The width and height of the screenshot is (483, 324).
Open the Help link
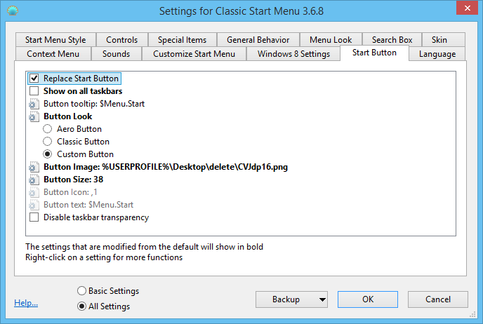[x=26, y=303]
